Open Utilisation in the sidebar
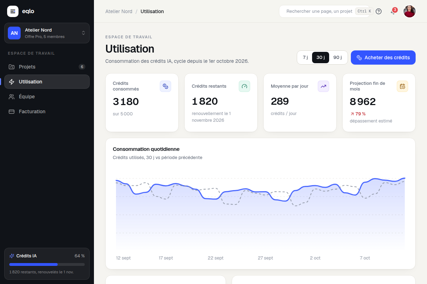The height and width of the screenshot is (284, 427). [47, 82]
